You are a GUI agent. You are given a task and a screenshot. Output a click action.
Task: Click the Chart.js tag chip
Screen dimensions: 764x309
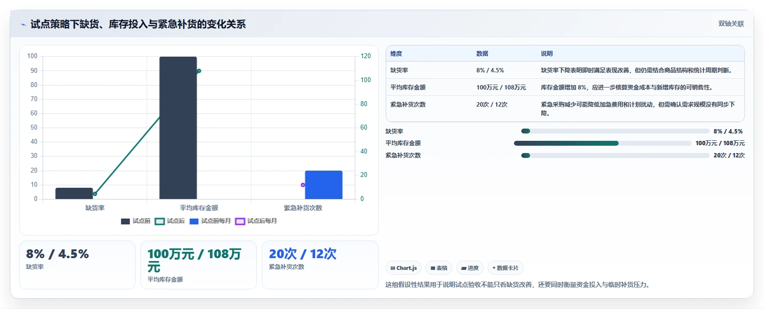pos(404,268)
